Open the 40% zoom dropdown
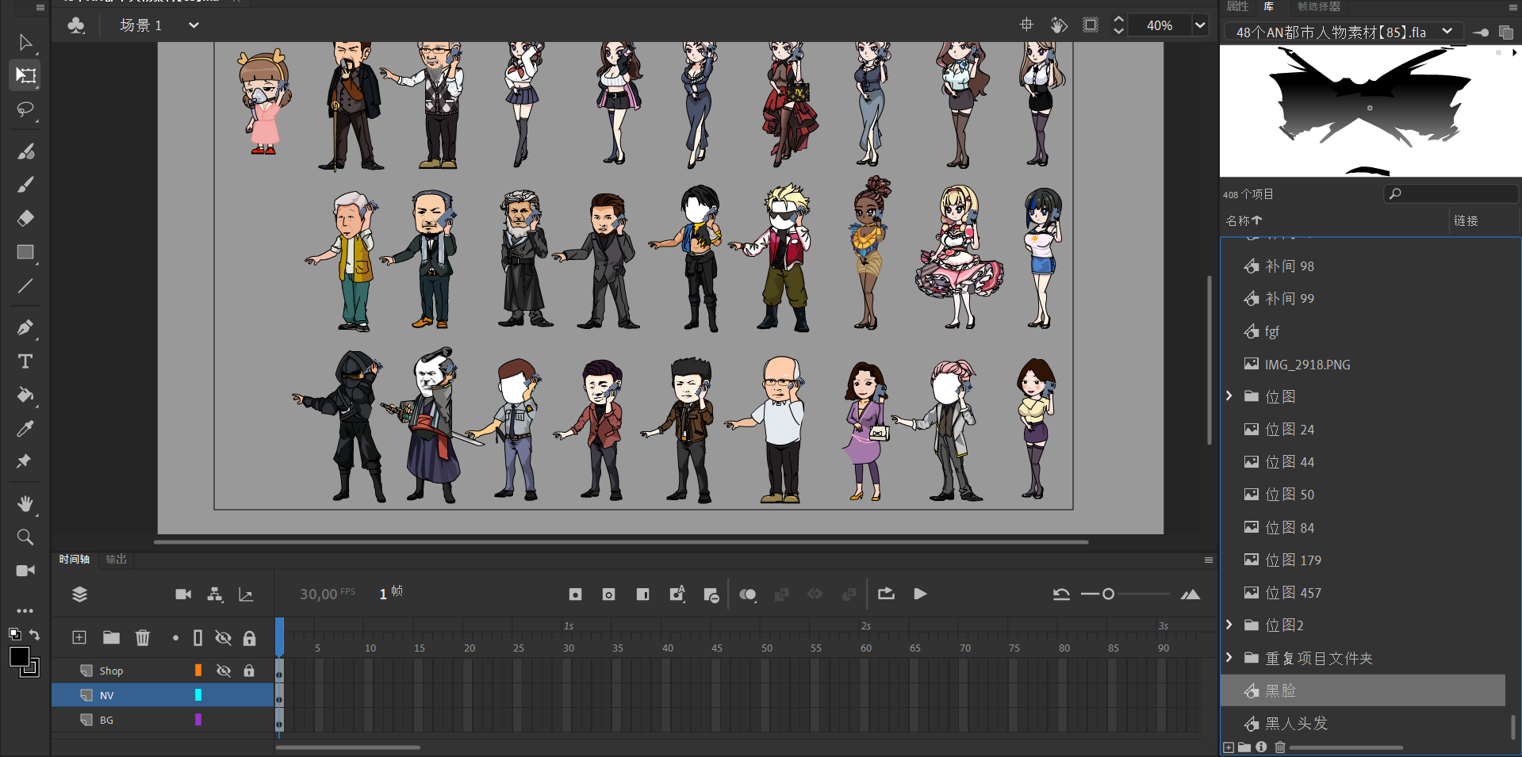 1200,25
